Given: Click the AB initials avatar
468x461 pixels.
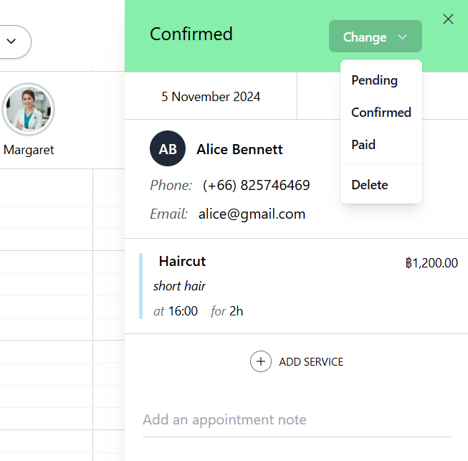Looking at the screenshot, I should [168, 149].
